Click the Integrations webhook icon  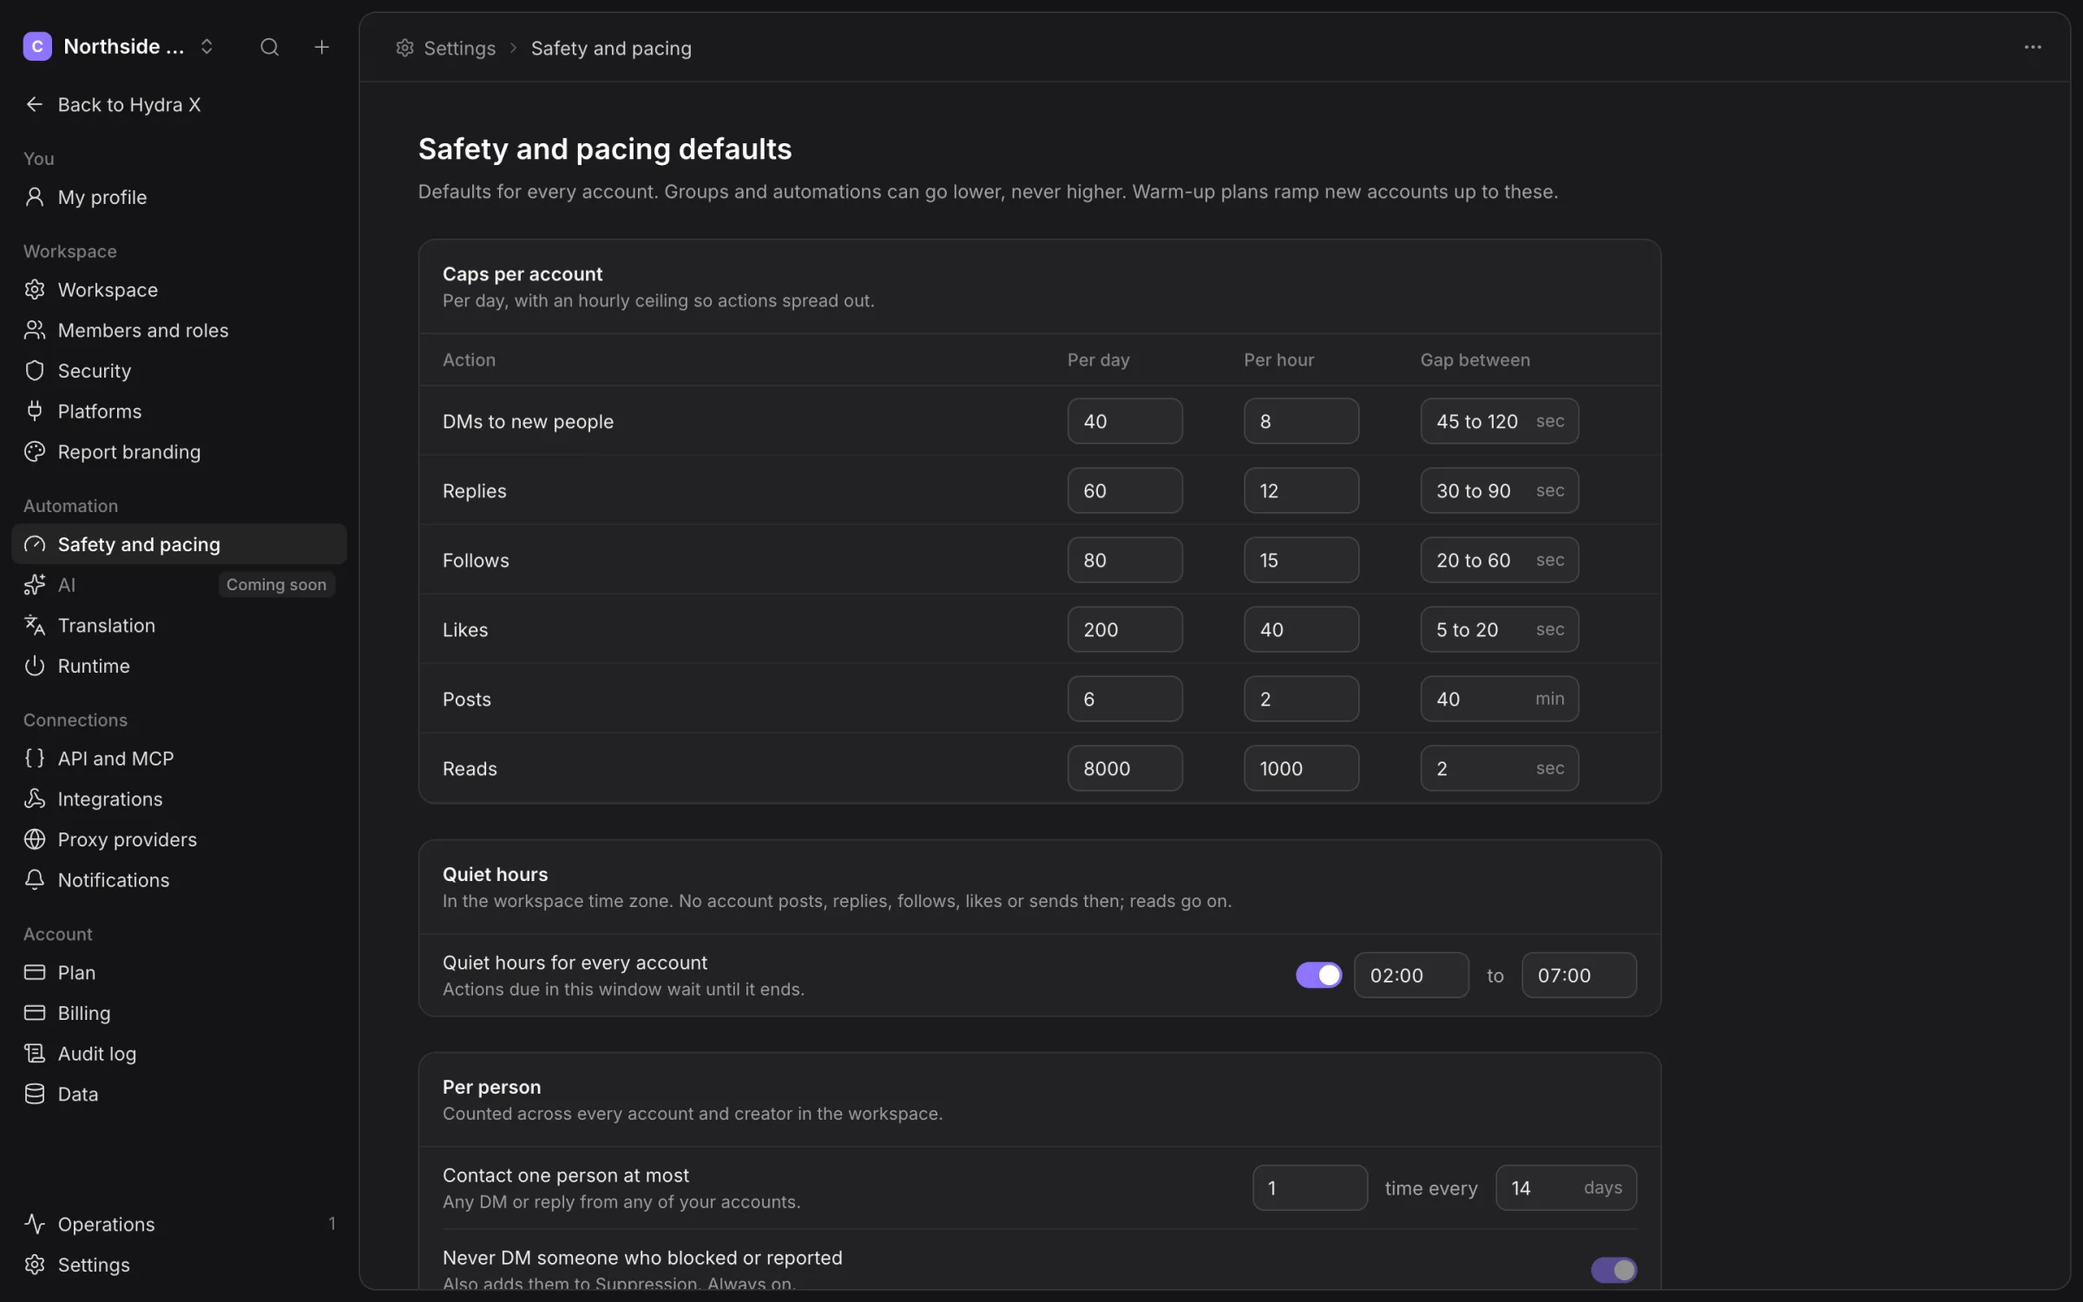(35, 799)
